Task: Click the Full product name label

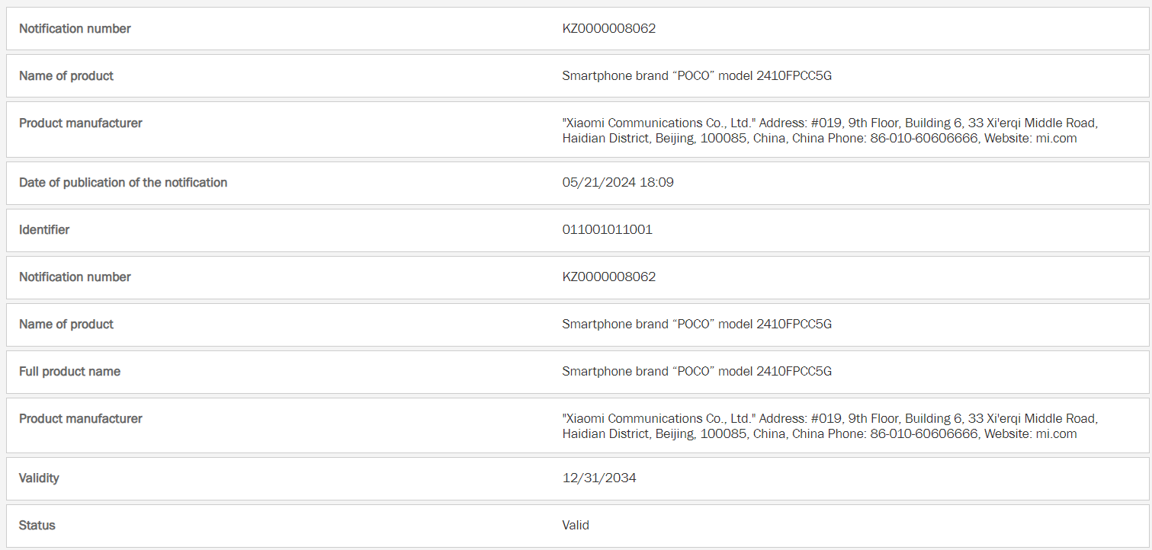Action: pyautogui.click(x=69, y=372)
